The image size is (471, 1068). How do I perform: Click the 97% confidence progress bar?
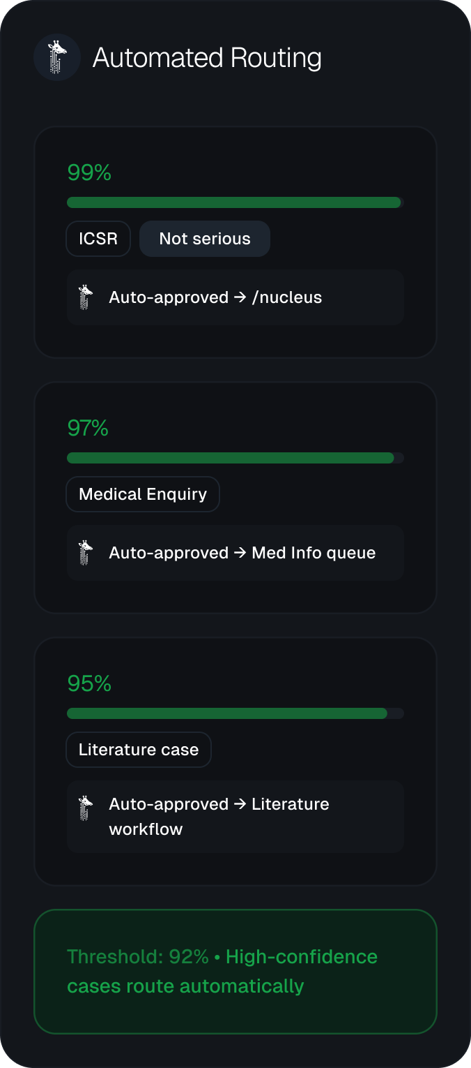[235, 458]
